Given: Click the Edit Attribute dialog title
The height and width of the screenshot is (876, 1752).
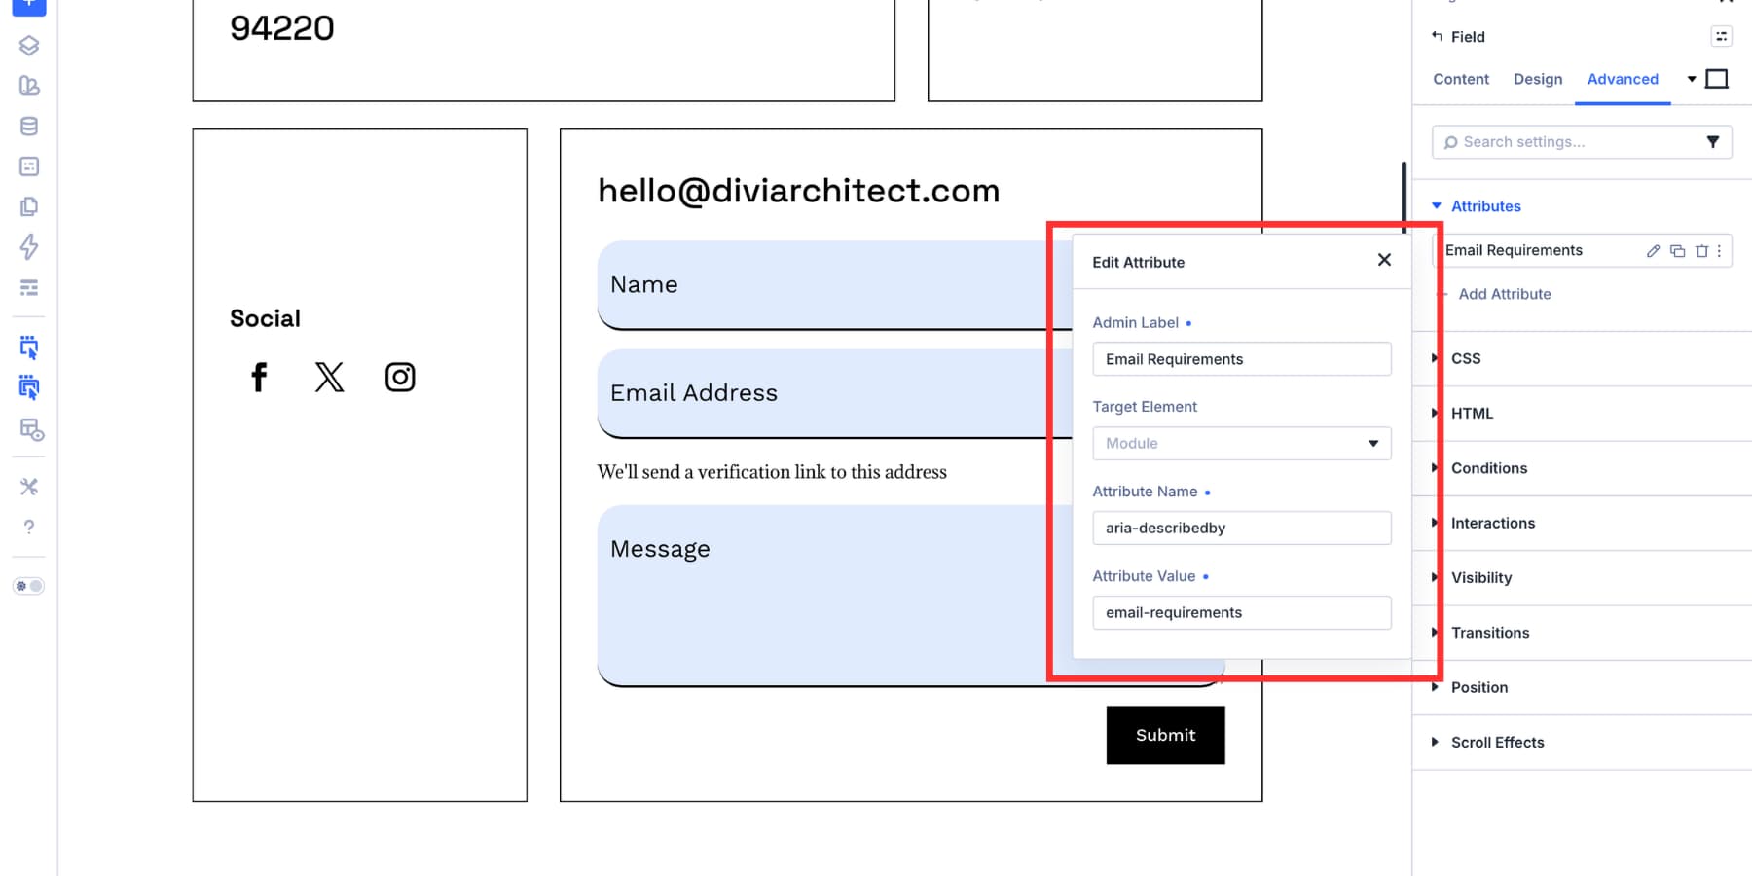Looking at the screenshot, I should (1138, 262).
